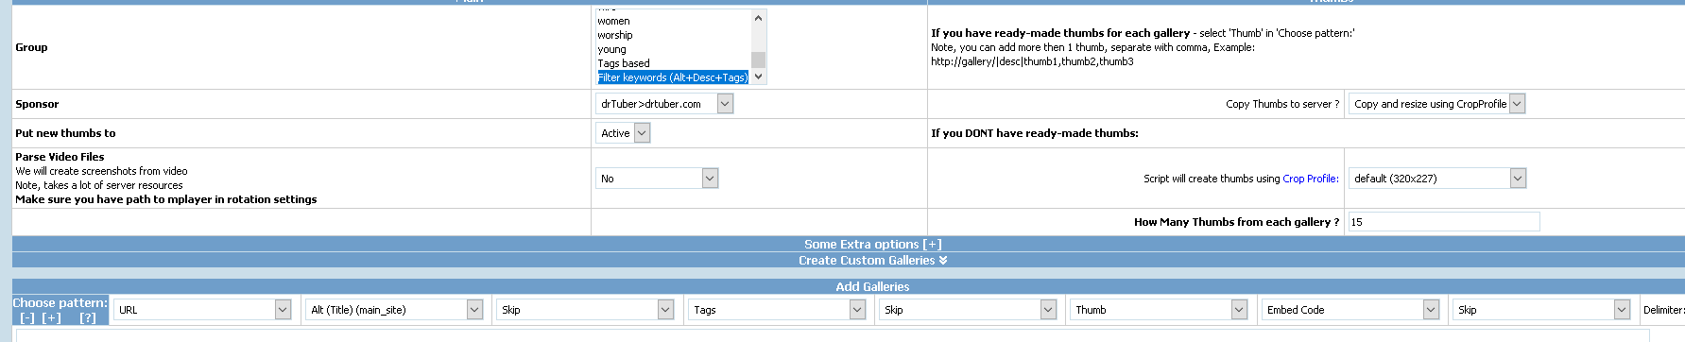Open the Sponsor dropdown drTuber>drtuber.com
The height and width of the screenshot is (342, 1685).
664,104
